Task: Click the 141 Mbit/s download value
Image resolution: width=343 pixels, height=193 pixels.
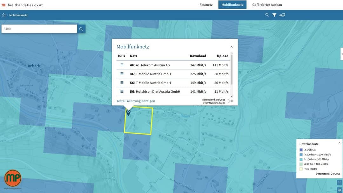Action: (x=198, y=92)
